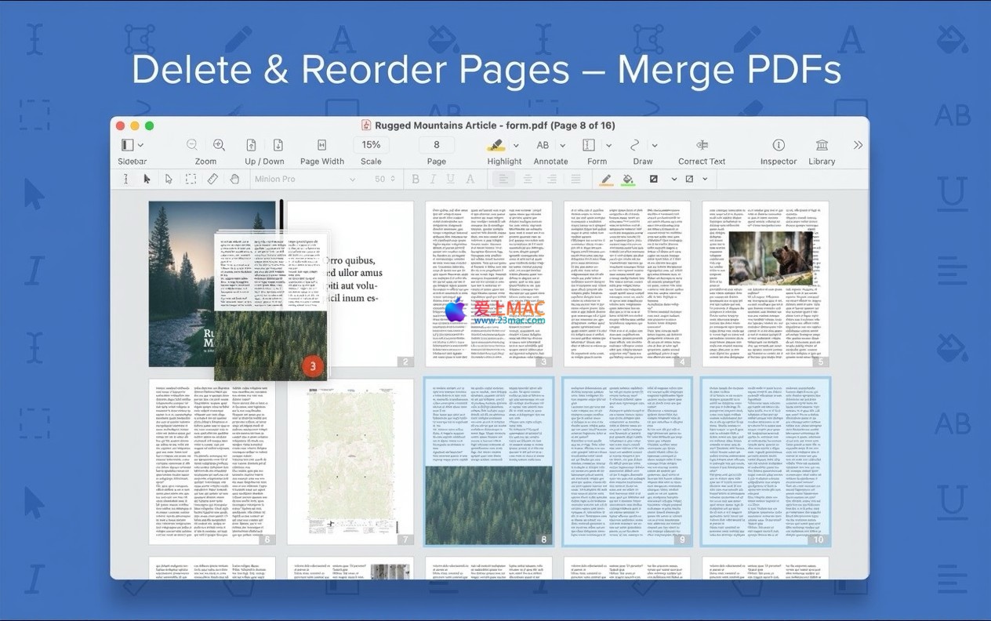
Task: Open the Library icon
Action: click(x=821, y=145)
